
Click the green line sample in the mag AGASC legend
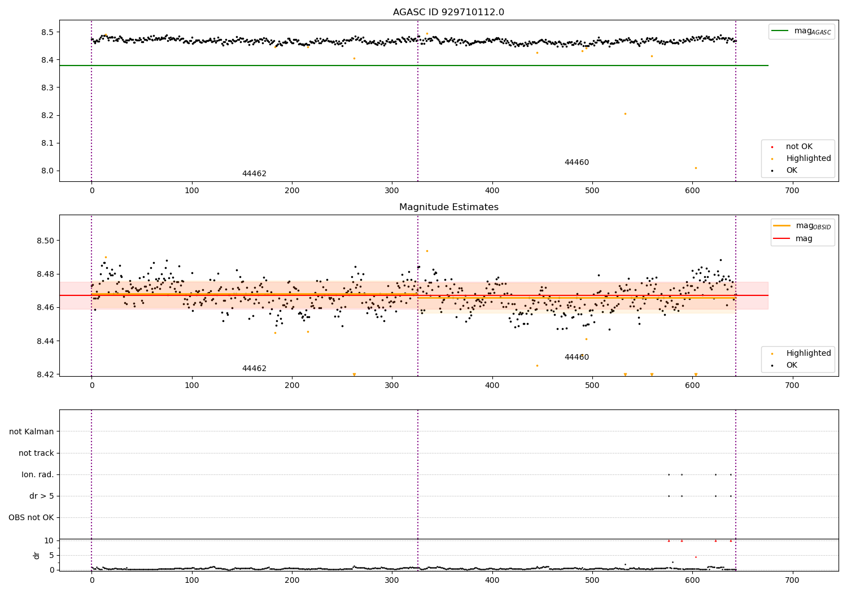click(x=780, y=31)
